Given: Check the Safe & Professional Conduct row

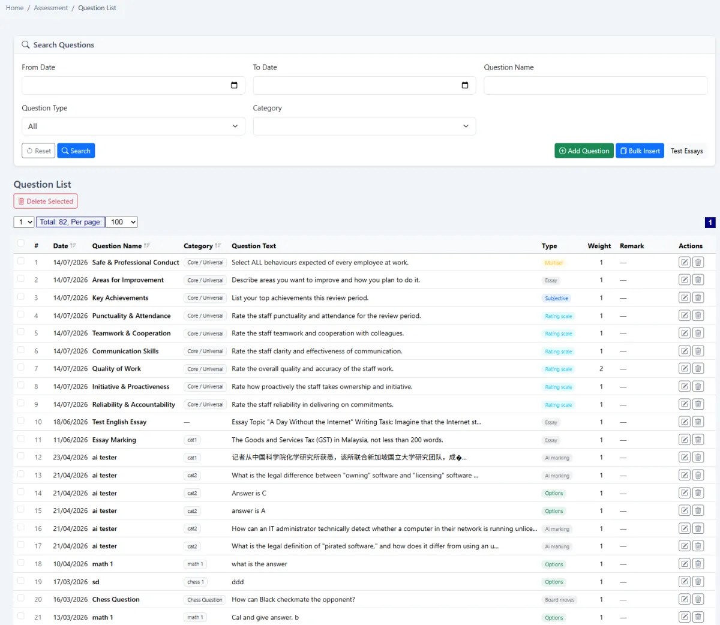Looking at the screenshot, I should (21, 261).
